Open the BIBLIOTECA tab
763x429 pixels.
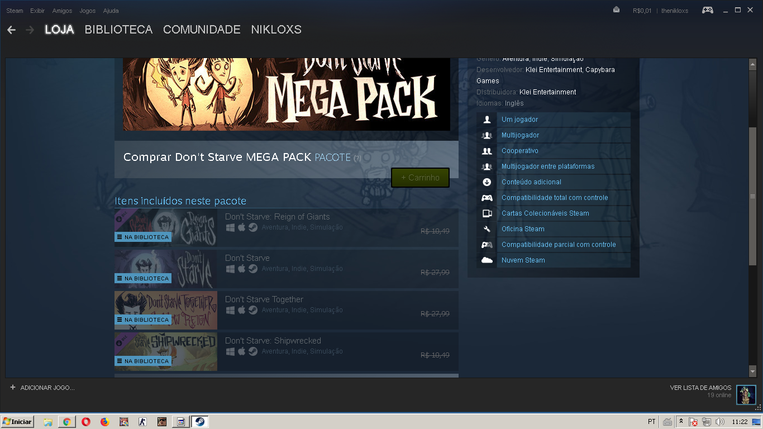118,30
